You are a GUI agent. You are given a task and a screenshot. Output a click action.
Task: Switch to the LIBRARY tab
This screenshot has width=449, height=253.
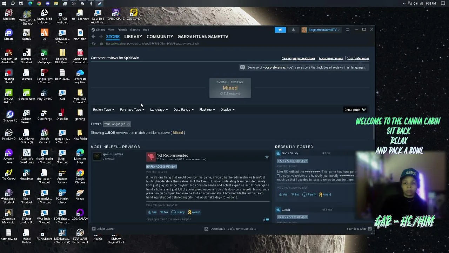tap(133, 37)
